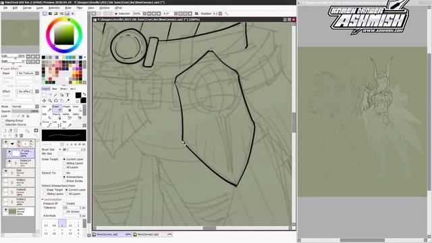Expand the Folder2 layer folder
Image resolution: width=432 pixels, height=243 pixels.
pos(12,202)
